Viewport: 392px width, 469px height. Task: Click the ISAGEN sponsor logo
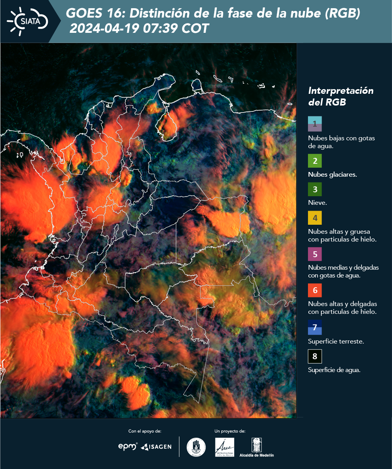[x=156, y=447]
